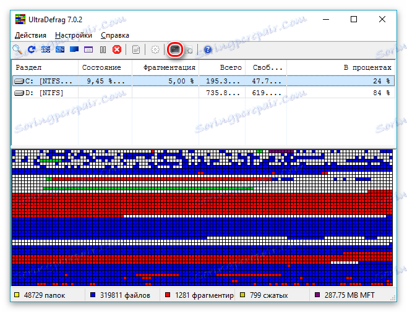Image resolution: width=407 pixels, height=312 pixels.
Task: Sort by the Раздел column header
Action: (45, 67)
